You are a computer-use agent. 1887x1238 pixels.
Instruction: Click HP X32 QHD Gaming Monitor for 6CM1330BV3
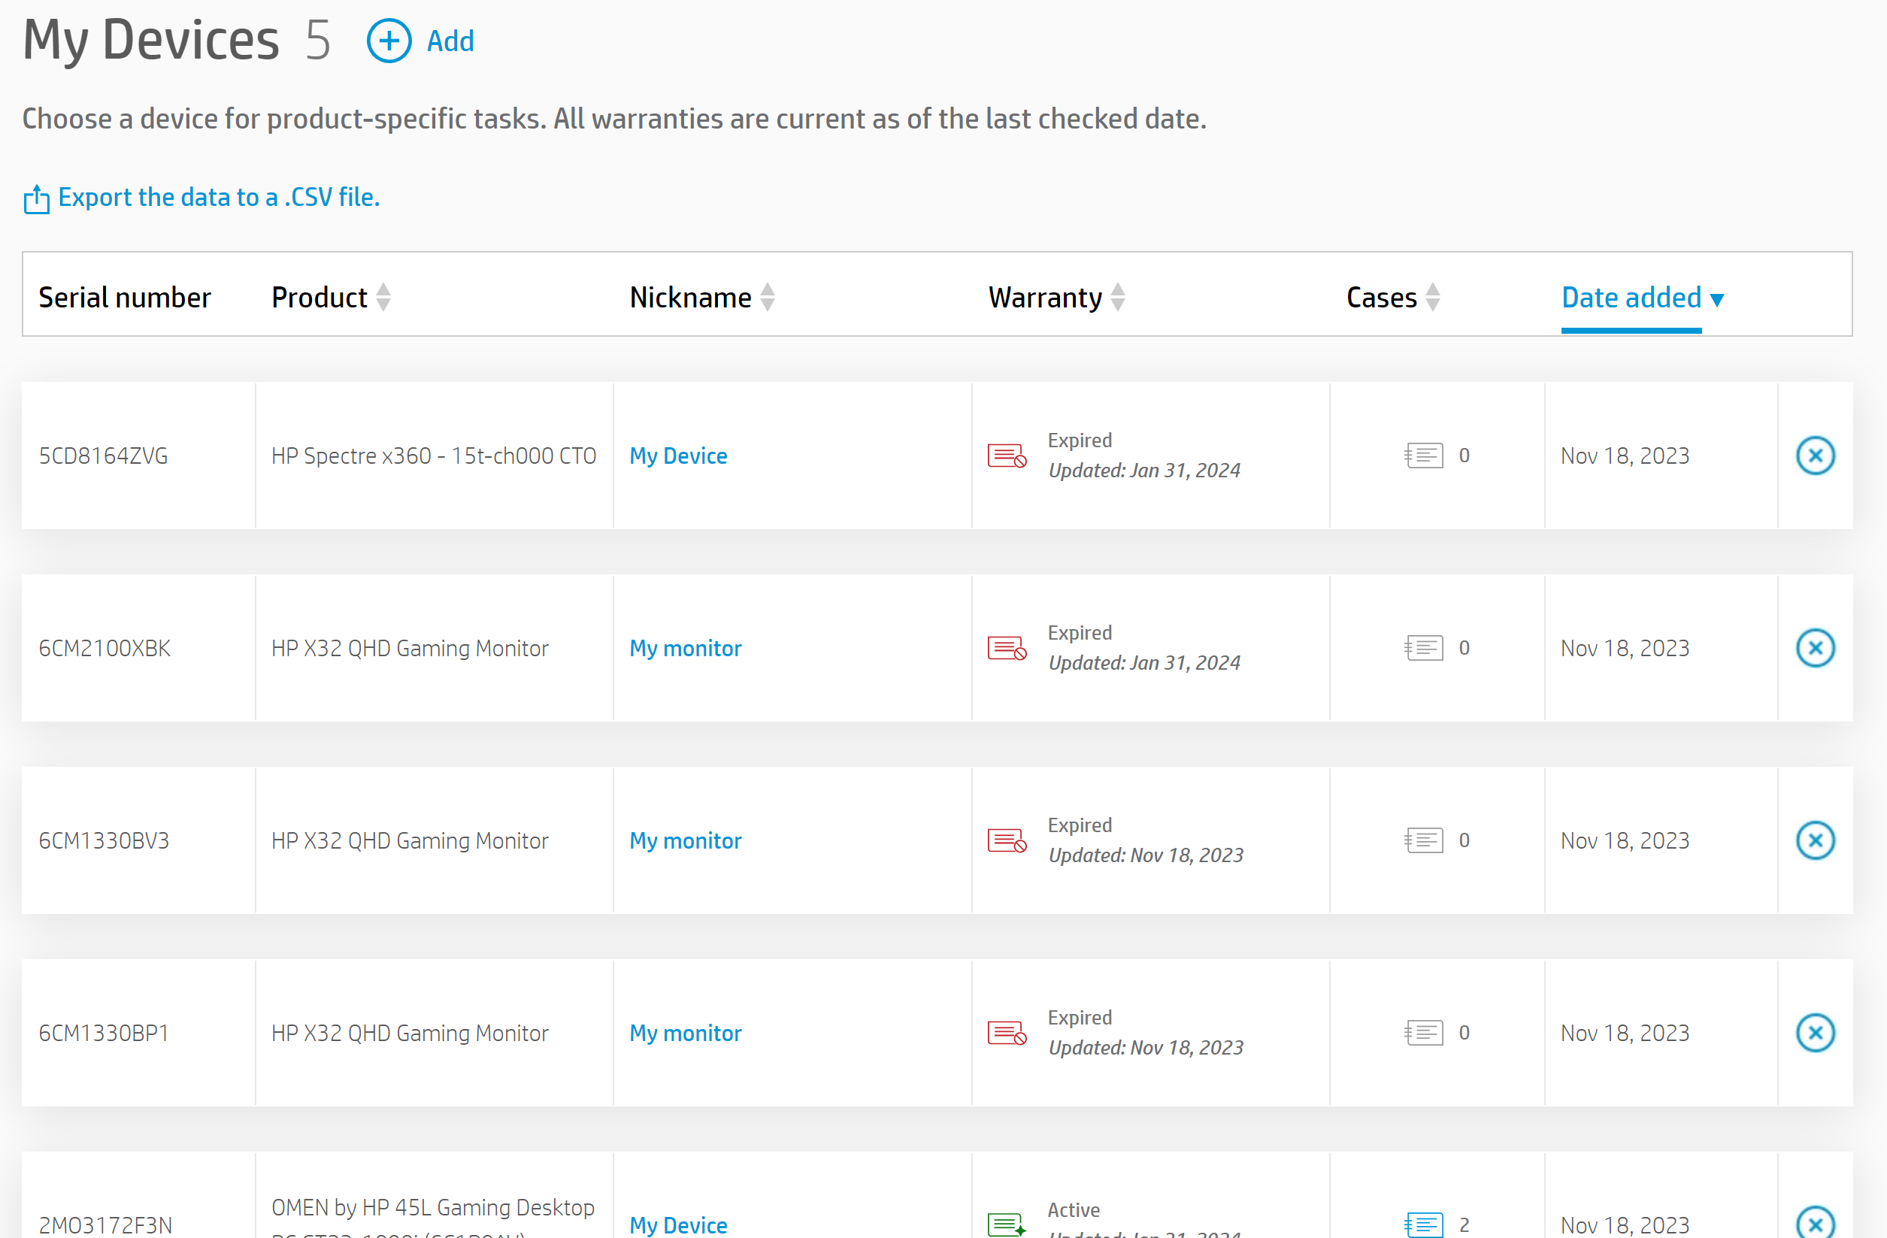(410, 840)
